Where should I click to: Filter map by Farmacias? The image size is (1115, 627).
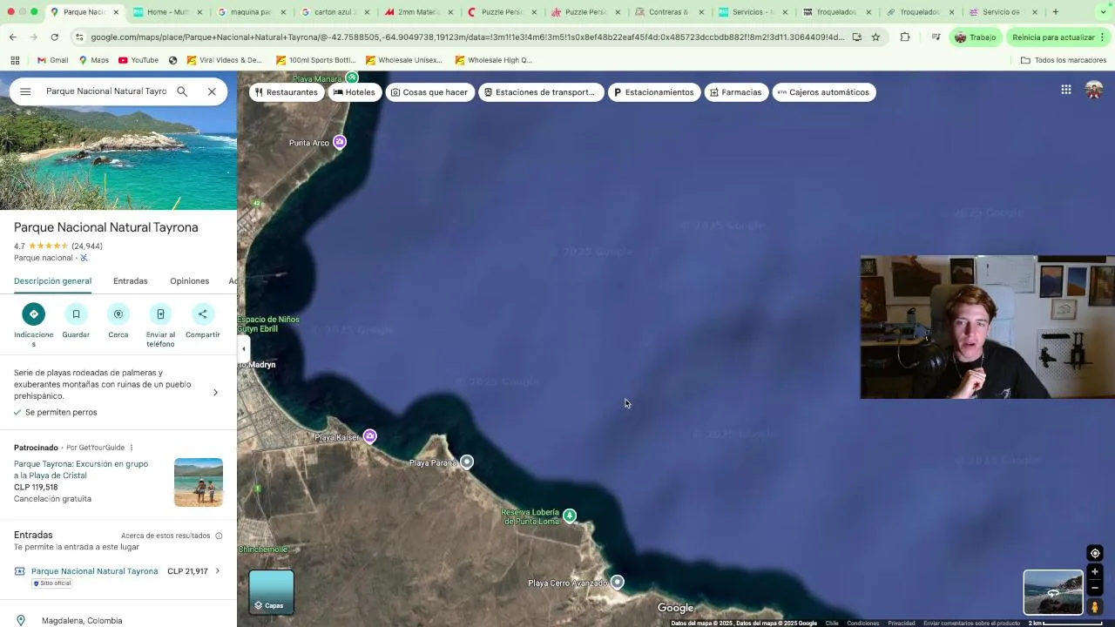coord(736,92)
